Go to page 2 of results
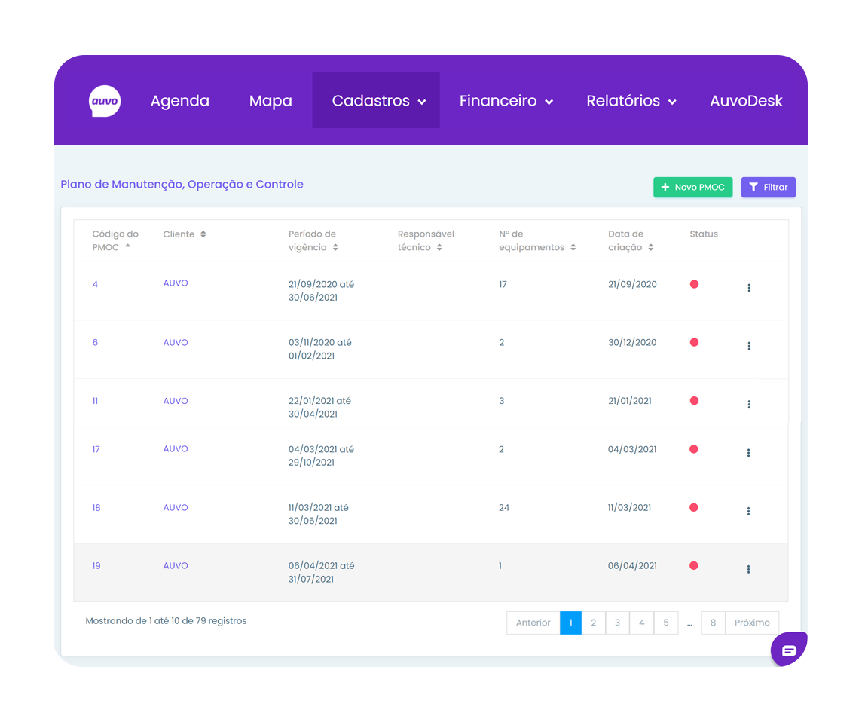 tap(593, 623)
